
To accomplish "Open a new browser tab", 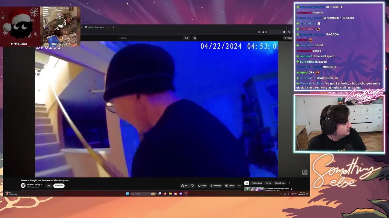I will (113, 27).
